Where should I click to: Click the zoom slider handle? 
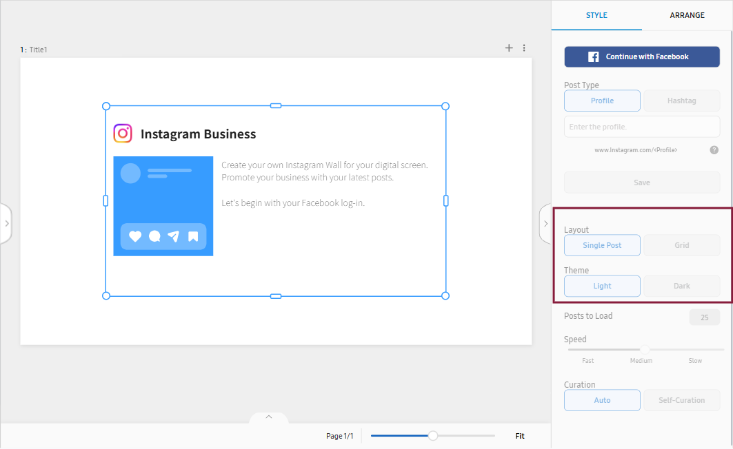click(433, 436)
